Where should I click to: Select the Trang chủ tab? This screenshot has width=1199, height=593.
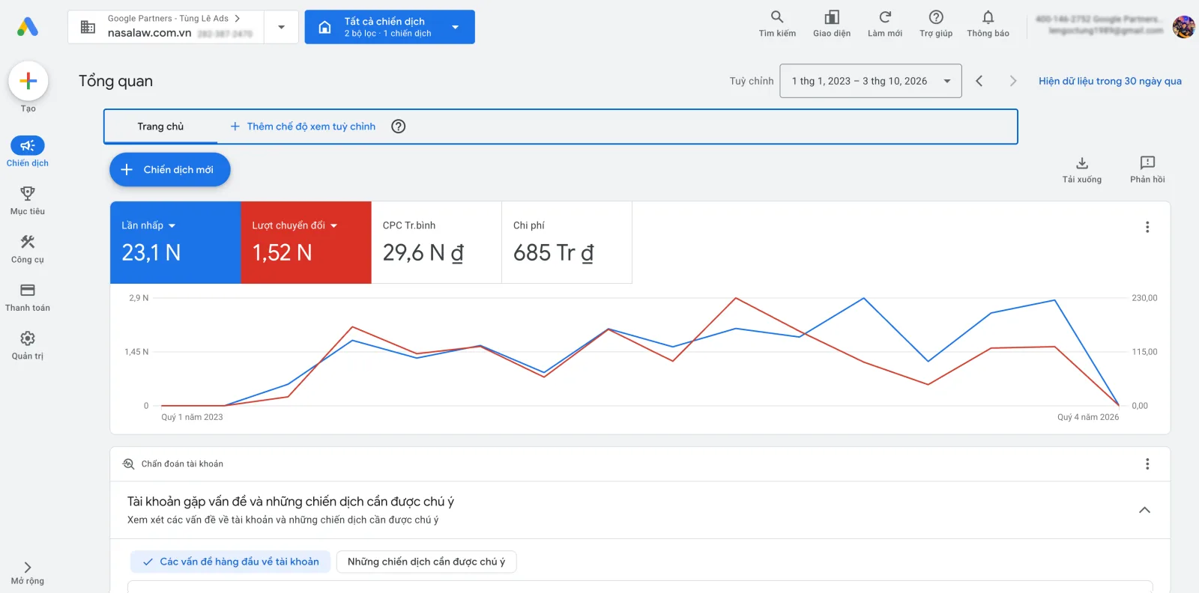click(x=160, y=127)
